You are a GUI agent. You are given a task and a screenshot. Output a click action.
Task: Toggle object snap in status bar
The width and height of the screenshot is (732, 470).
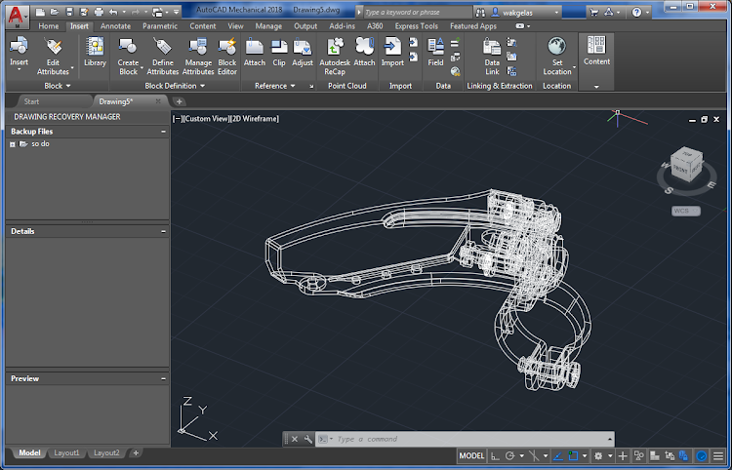572,455
